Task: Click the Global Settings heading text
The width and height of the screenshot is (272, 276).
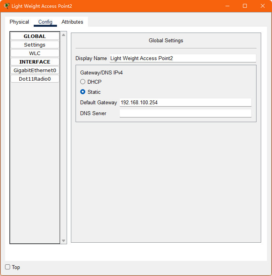Action: point(166,40)
